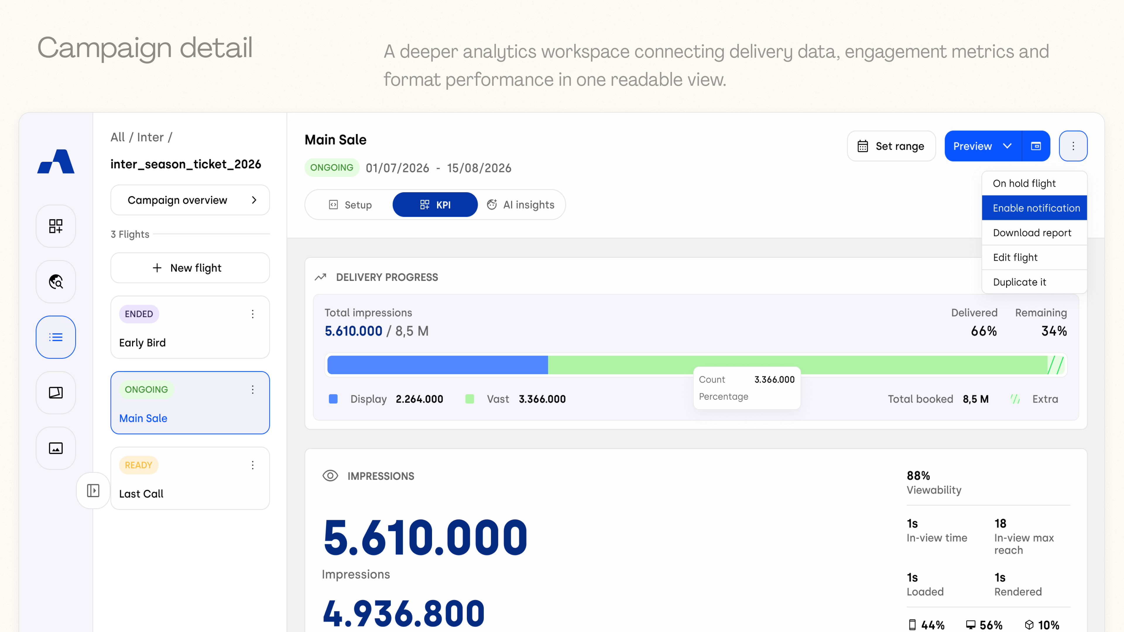Viewport: 1124px width, 632px height.
Task: Click the 15/08/2026 end date
Action: tap(479, 168)
